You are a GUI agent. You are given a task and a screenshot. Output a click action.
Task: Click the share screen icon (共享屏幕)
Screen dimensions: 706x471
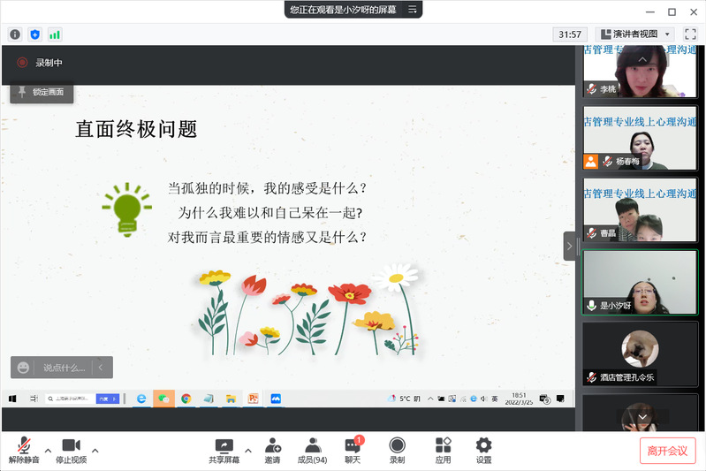tap(224, 445)
